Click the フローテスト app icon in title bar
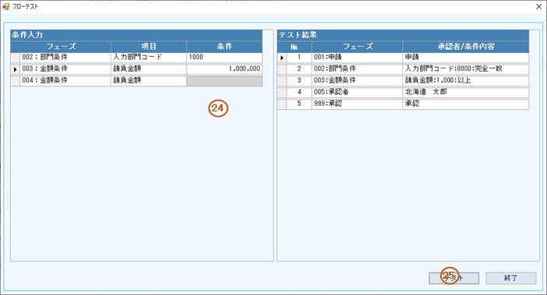The width and height of the screenshot is (547, 295). tap(6, 6)
